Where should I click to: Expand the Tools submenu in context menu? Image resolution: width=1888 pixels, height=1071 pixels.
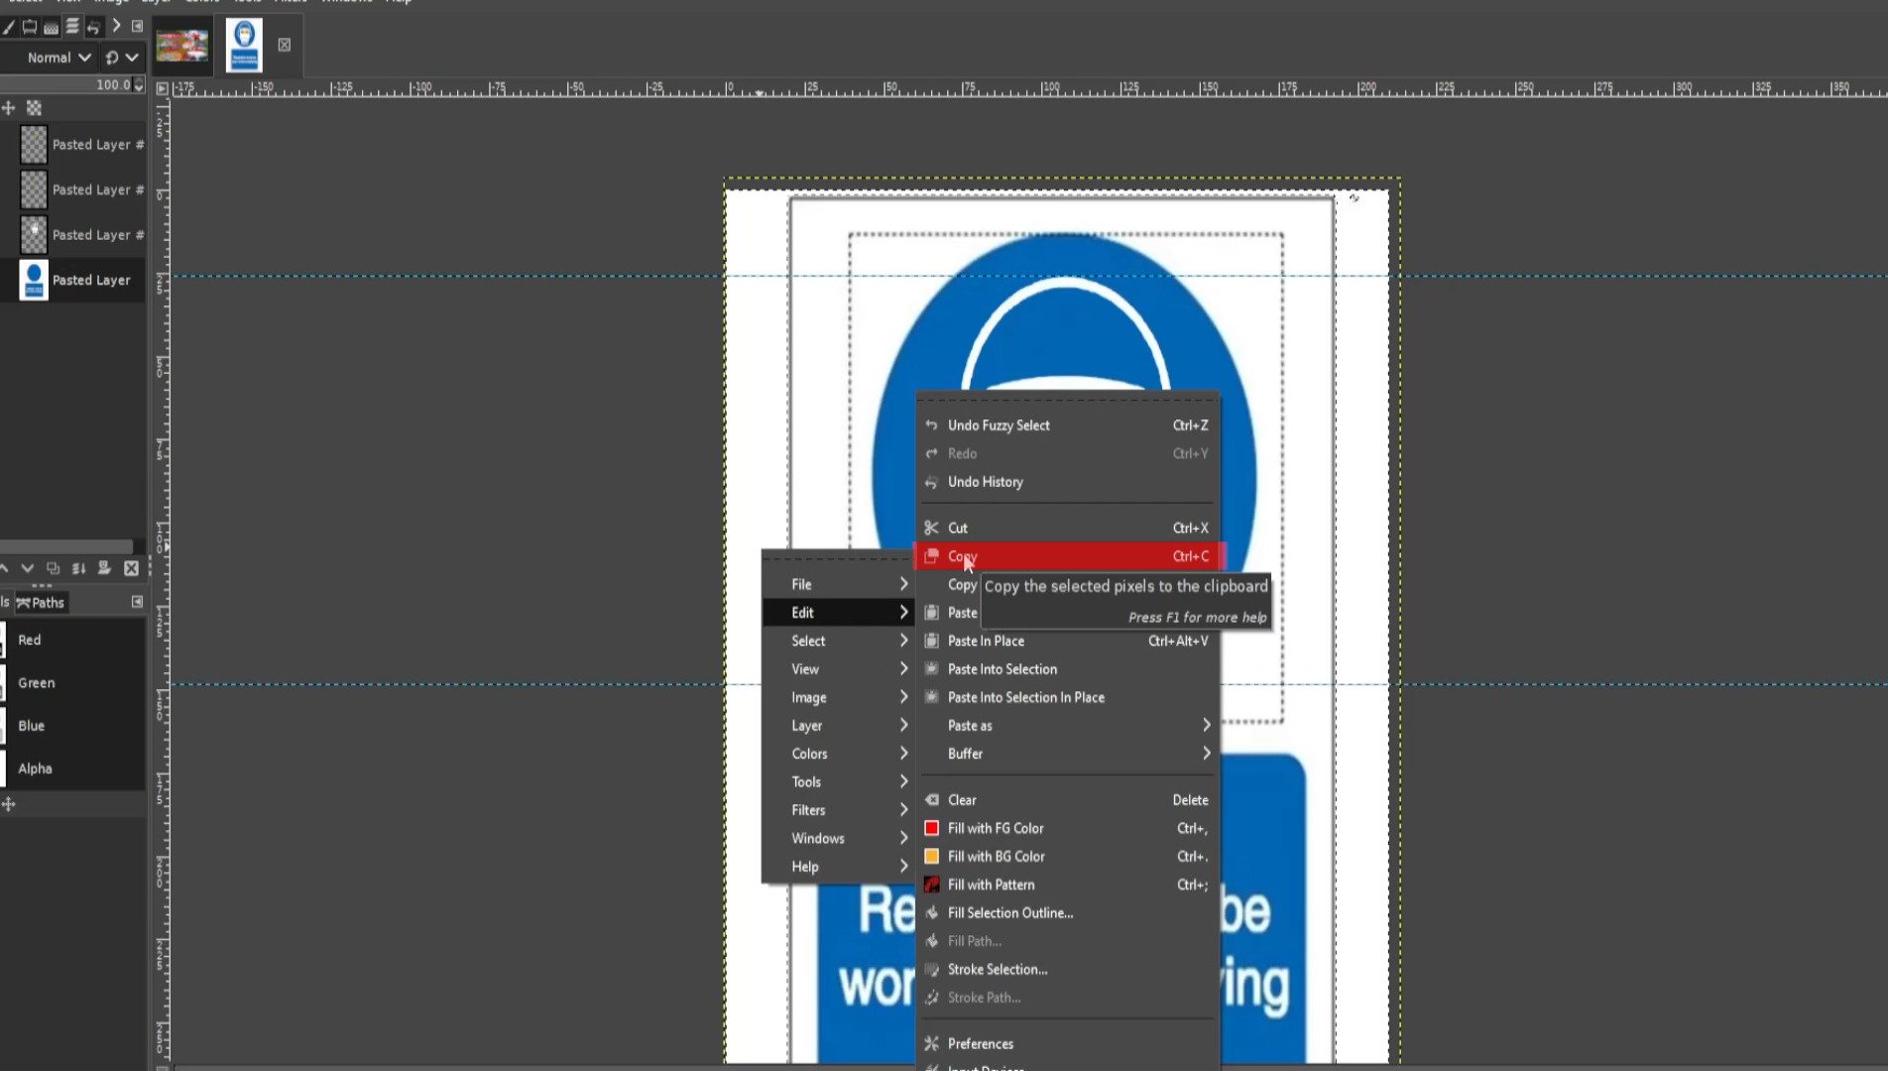tap(838, 782)
